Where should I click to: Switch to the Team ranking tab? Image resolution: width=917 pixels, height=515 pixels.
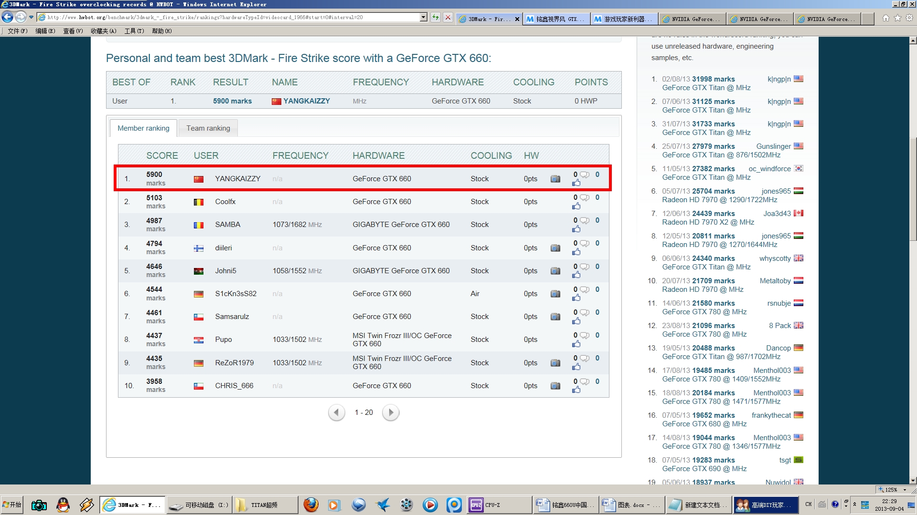pyautogui.click(x=208, y=128)
